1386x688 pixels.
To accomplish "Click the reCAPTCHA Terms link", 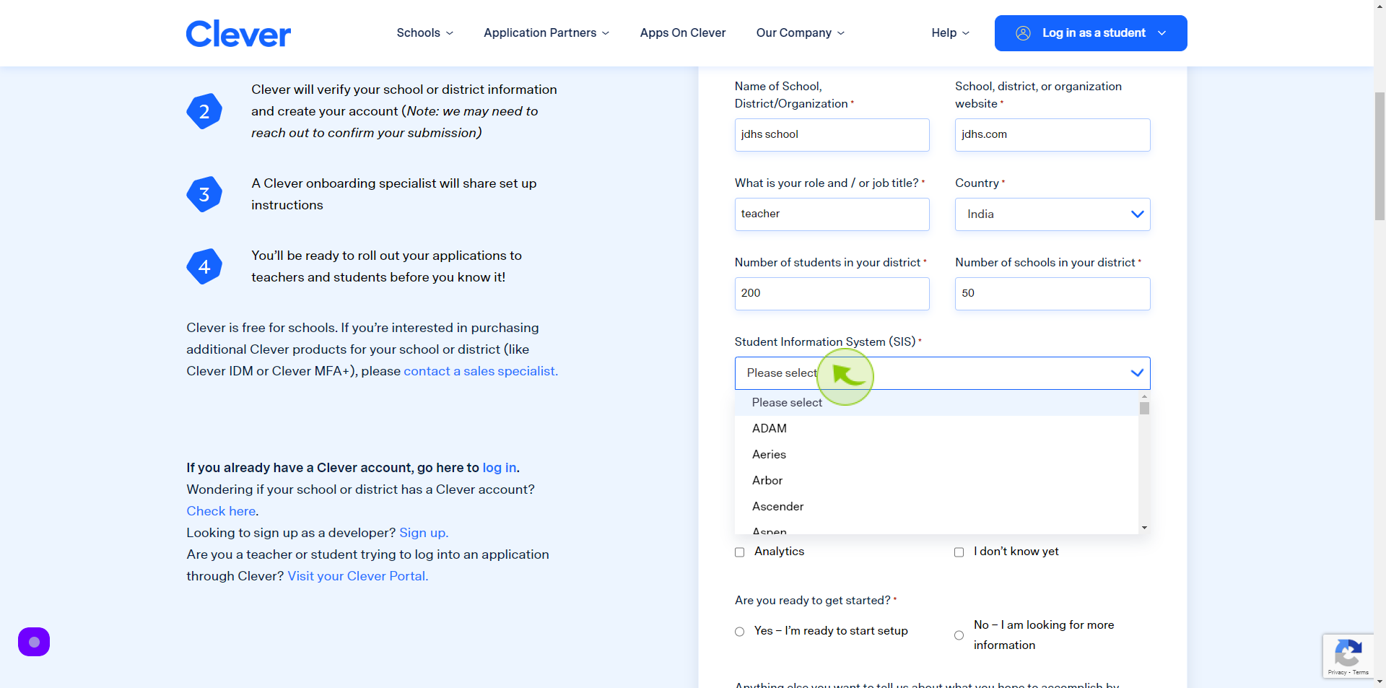I will 1361,672.
